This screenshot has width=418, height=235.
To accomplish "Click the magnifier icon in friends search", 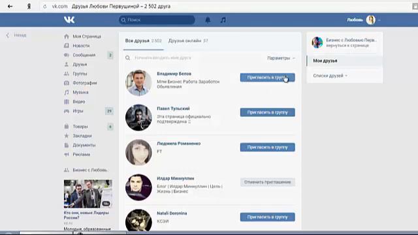I will 128,58.
